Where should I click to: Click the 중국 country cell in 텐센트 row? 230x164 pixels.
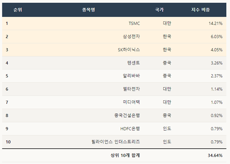(167, 63)
